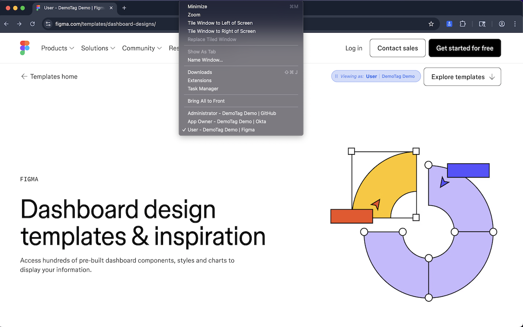Image resolution: width=523 pixels, height=327 pixels.
Task: Open the Chrome profile avatar icon
Action: coord(502,24)
